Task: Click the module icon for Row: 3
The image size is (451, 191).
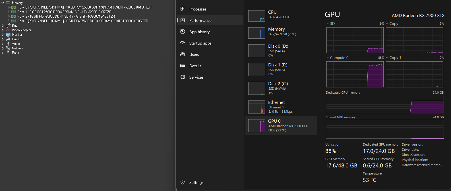Action: click(13, 21)
